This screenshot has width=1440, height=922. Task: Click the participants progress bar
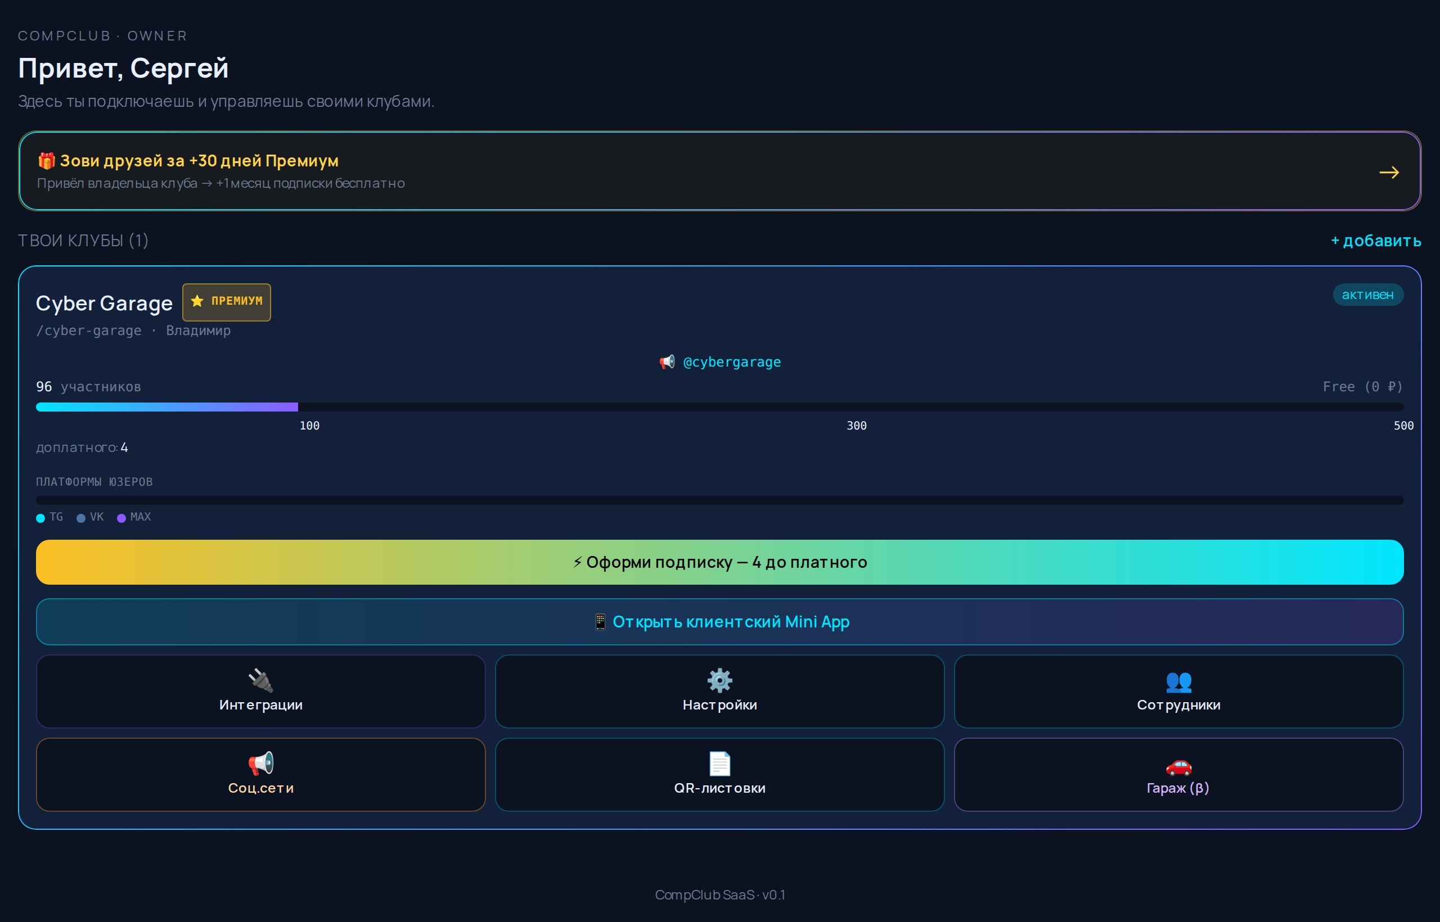tap(719, 407)
